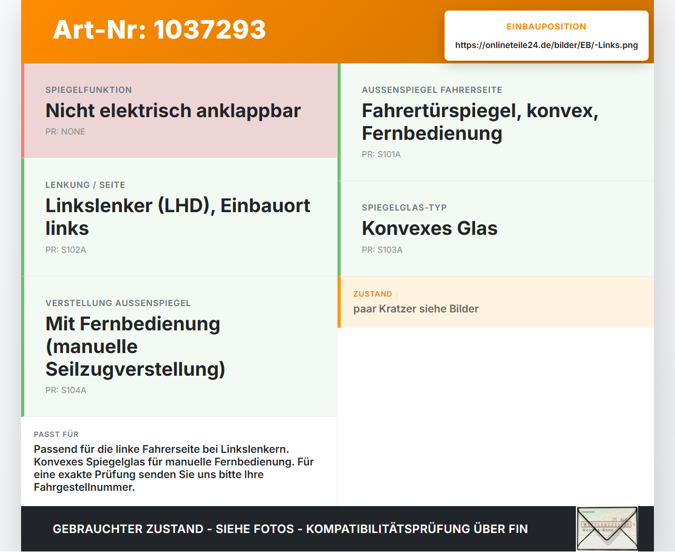This screenshot has height=552, width=675.
Task: Click 'PR: S103A' code
Action: pyautogui.click(x=382, y=250)
